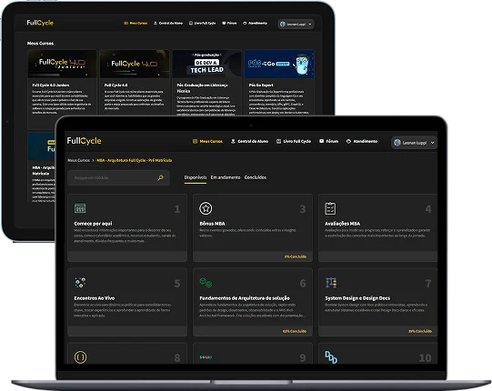Click the FullCycle logo on the laptop screen
The width and height of the screenshot is (492, 391).
84,141
